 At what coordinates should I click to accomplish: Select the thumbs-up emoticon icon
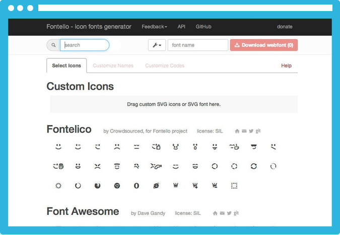156,147
